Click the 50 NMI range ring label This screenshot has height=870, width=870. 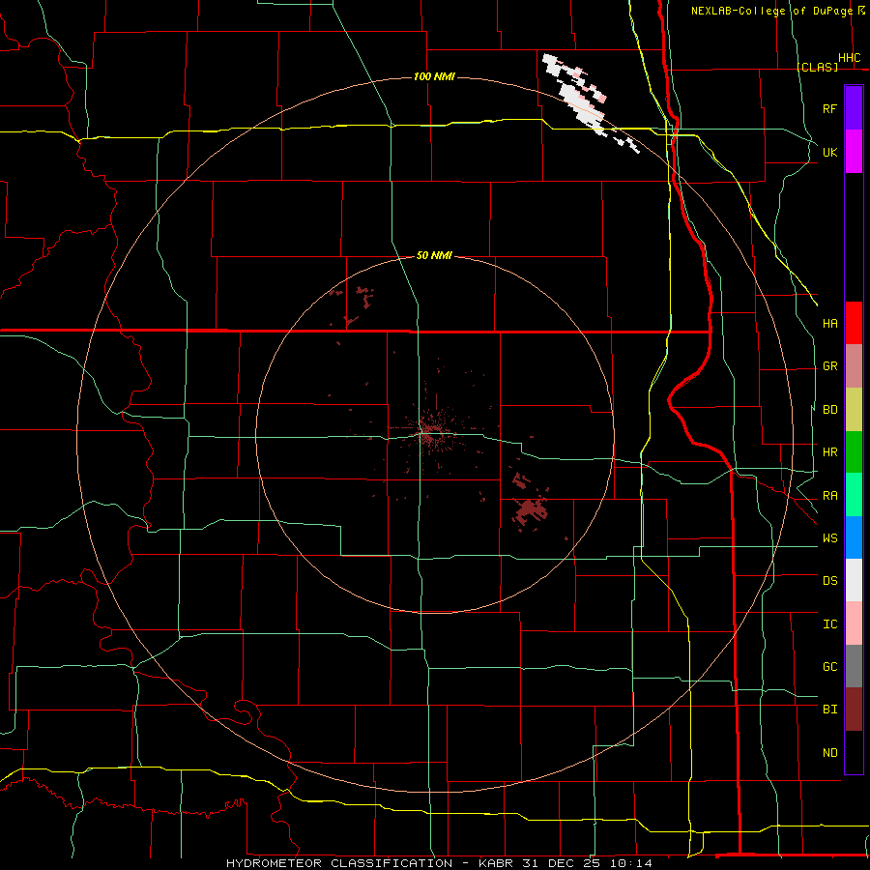[x=434, y=255]
